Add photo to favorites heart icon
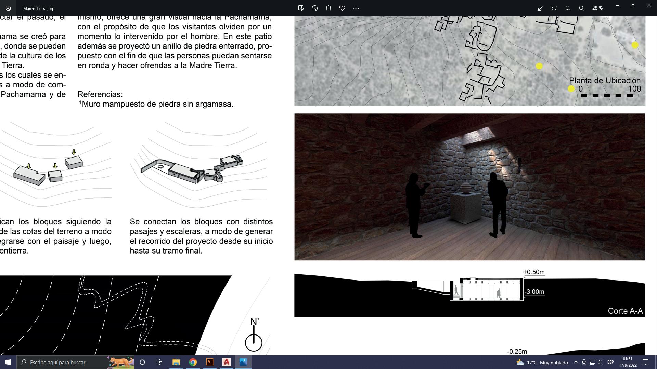This screenshot has height=369, width=657. (342, 8)
